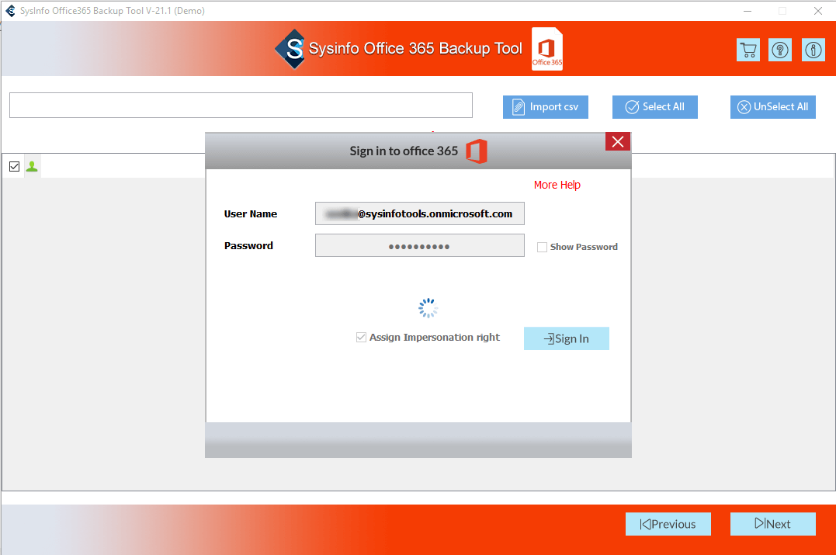Enable the Show Password checkbox
This screenshot has width=836, height=555.
tap(542, 247)
